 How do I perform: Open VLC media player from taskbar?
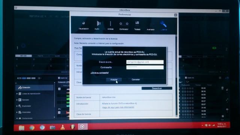tap(63, 127)
